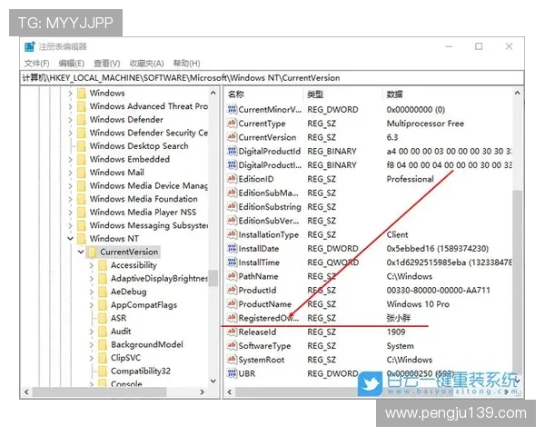
Task: Collapse the Windows NT tree node
Action: (69, 239)
